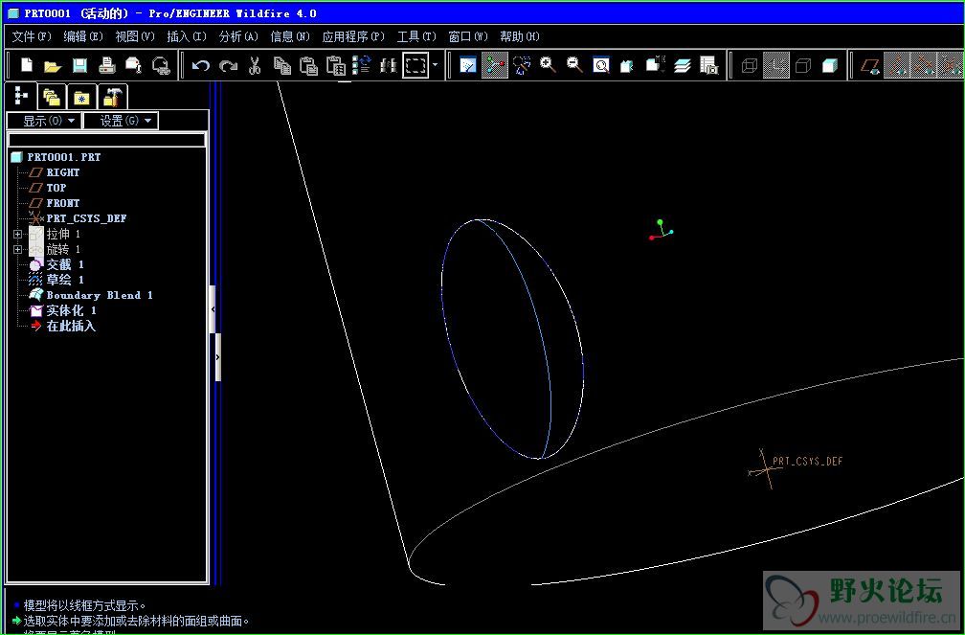Open the Find tool with binoculars icon
This screenshot has width=965, height=635.
[x=389, y=65]
